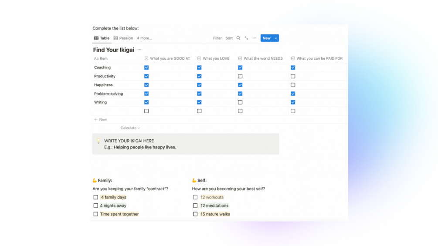Check Happiness under What you can be PAID FOR

click(x=293, y=85)
